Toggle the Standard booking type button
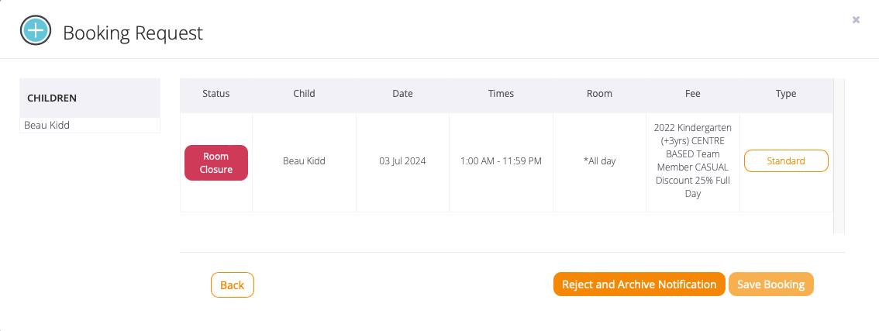The height and width of the screenshot is (331, 879). tap(785, 161)
